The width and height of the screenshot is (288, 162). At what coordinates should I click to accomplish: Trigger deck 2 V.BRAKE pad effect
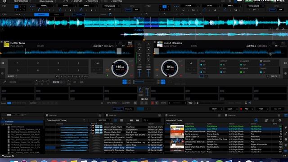(269, 63)
